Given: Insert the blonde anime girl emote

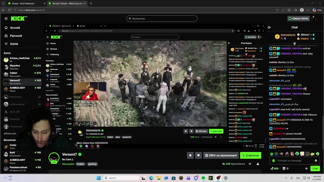Looking at the screenshot, I should coord(302,154).
